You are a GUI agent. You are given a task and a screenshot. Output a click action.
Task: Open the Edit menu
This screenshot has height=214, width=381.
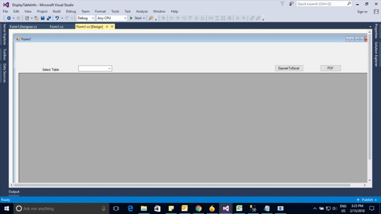coord(16,11)
